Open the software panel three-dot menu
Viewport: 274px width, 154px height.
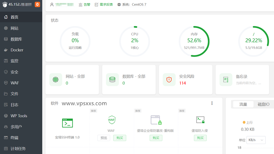point(212,103)
